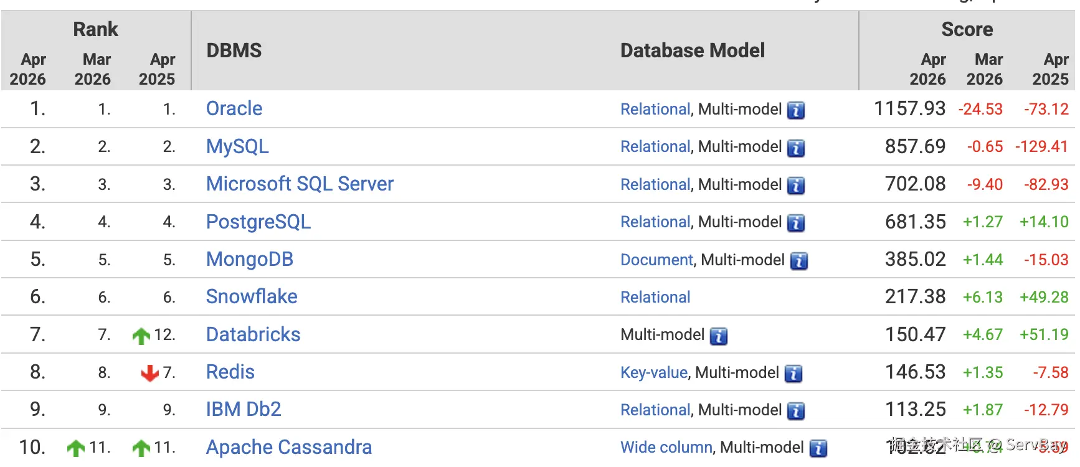Image resolution: width=1080 pixels, height=467 pixels.
Task: Click the "-129.41" change in the MySQL row
Action: click(1041, 146)
